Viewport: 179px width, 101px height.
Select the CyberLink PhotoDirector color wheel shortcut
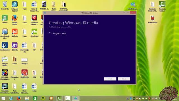coord(5,75)
